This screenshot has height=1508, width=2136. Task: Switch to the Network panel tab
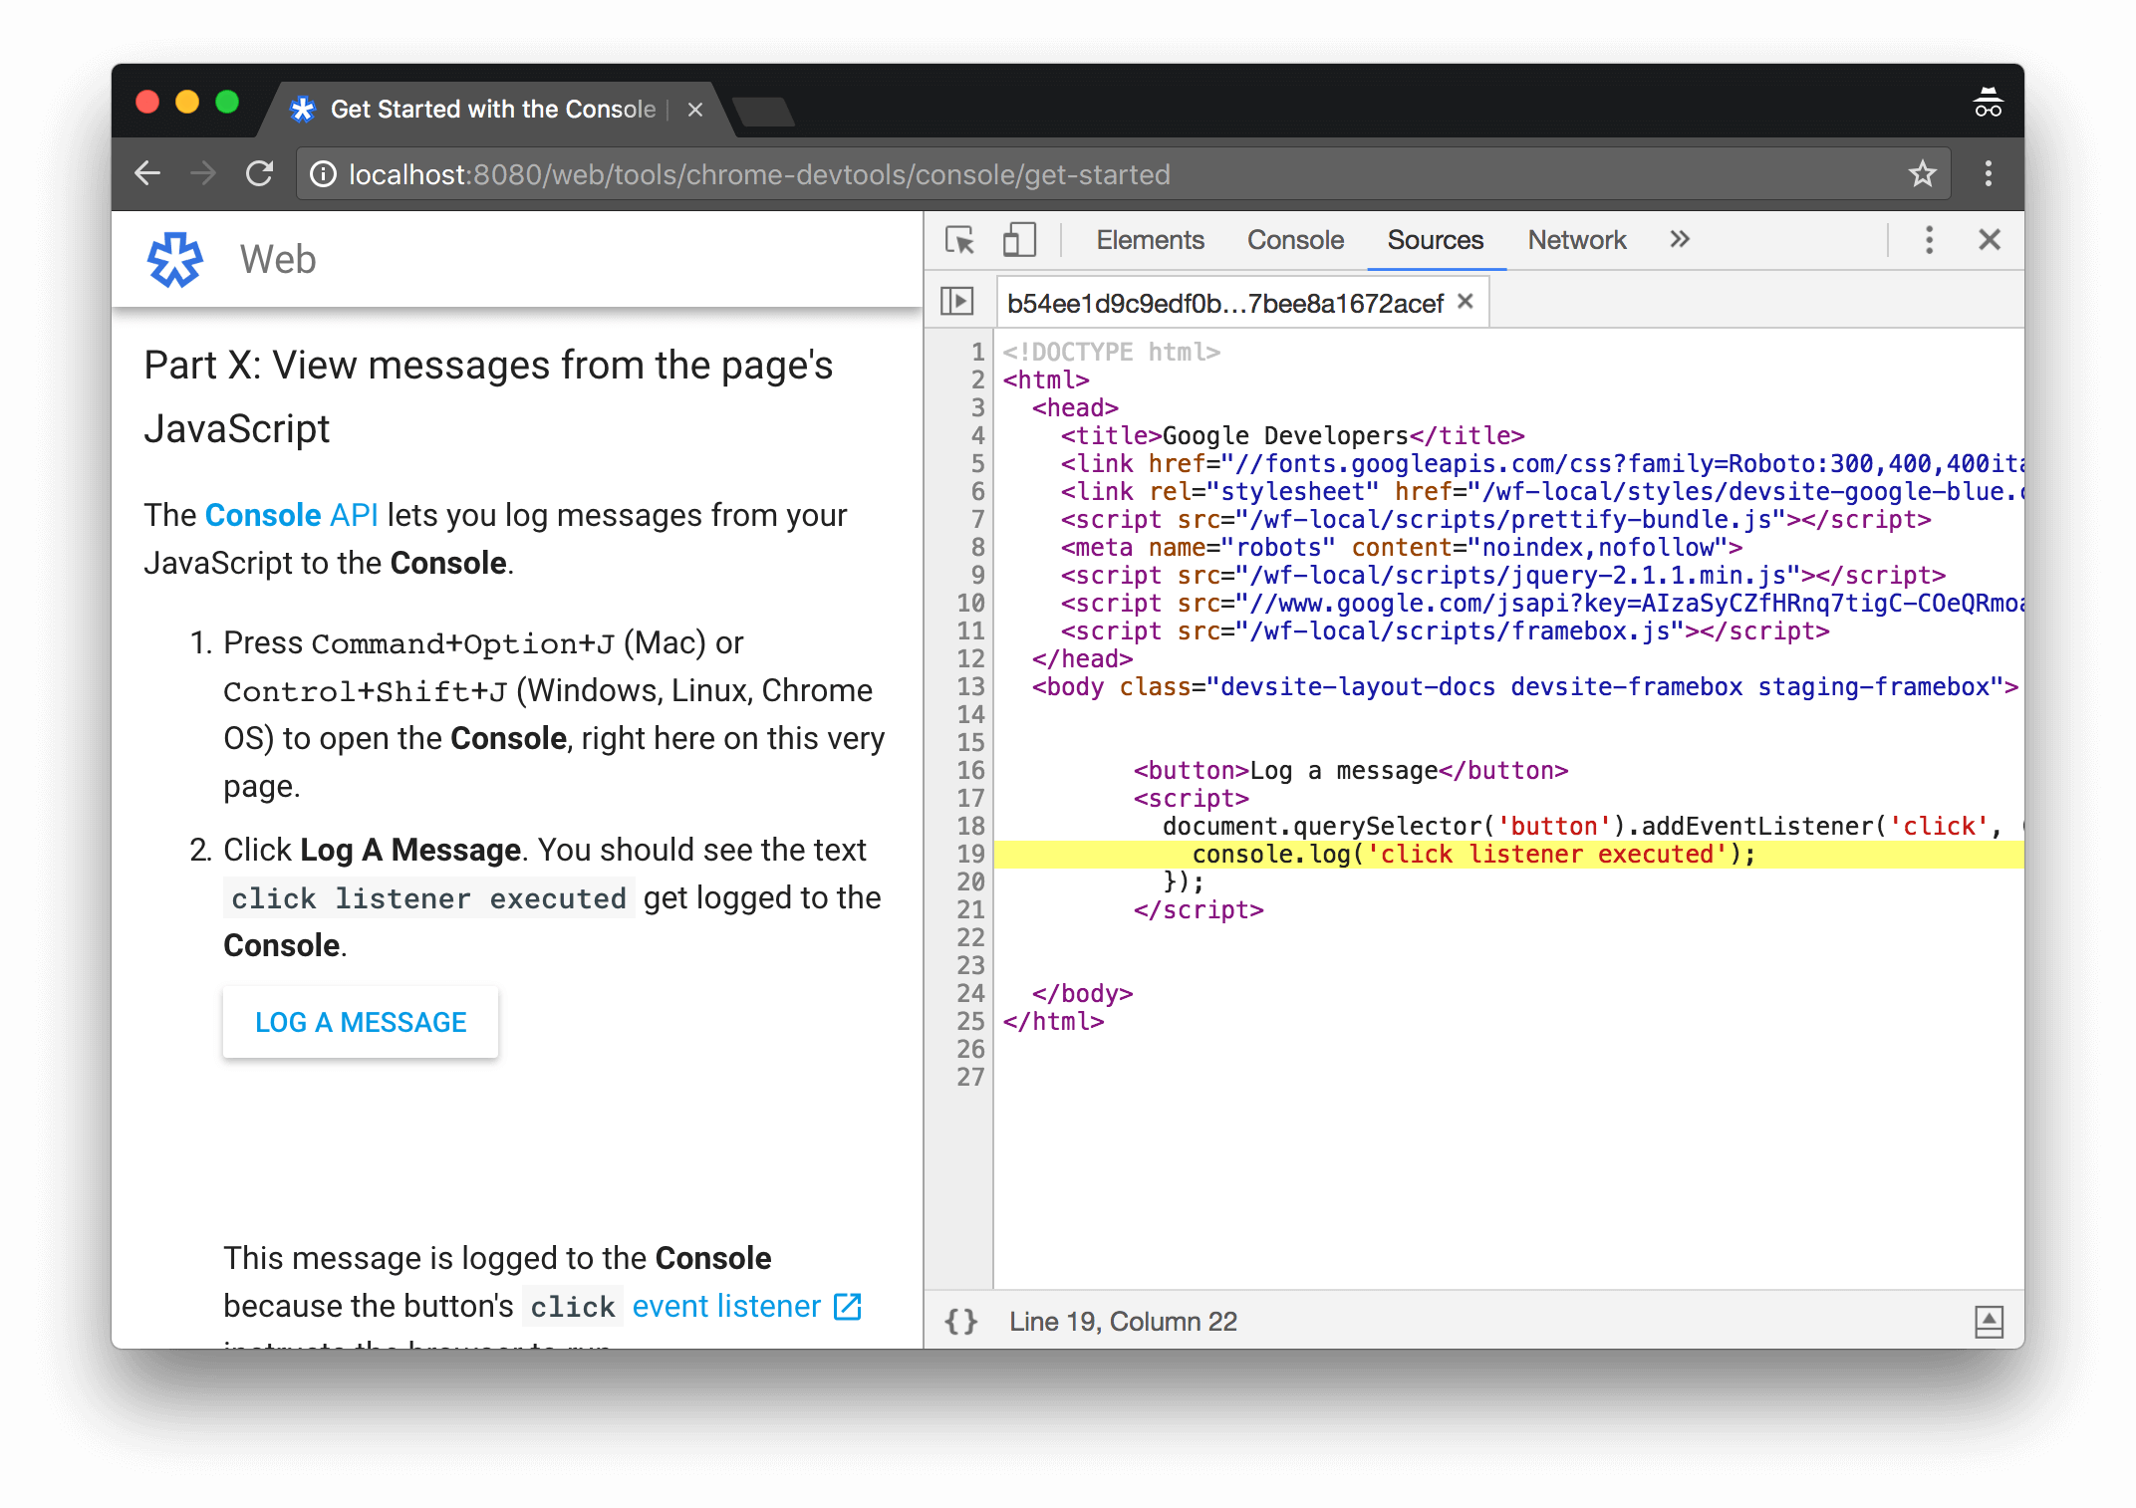tap(1576, 240)
